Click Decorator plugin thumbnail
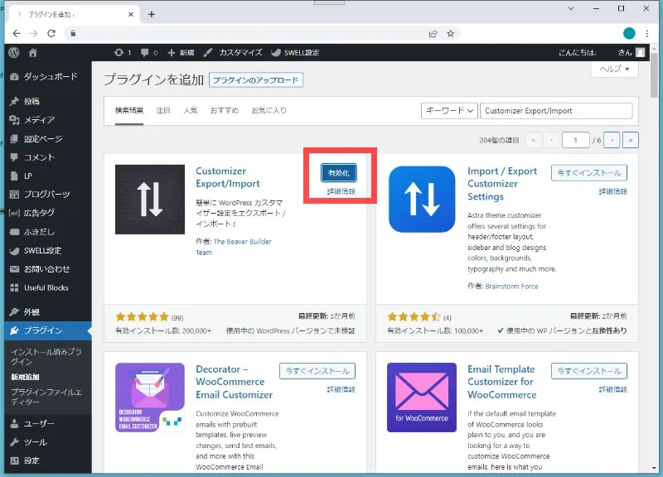663x477 pixels. [150, 397]
